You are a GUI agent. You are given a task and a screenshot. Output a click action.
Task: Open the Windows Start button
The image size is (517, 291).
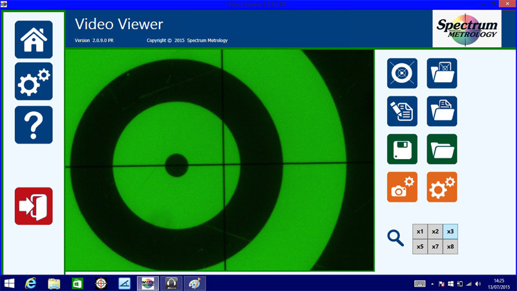pos(9,283)
